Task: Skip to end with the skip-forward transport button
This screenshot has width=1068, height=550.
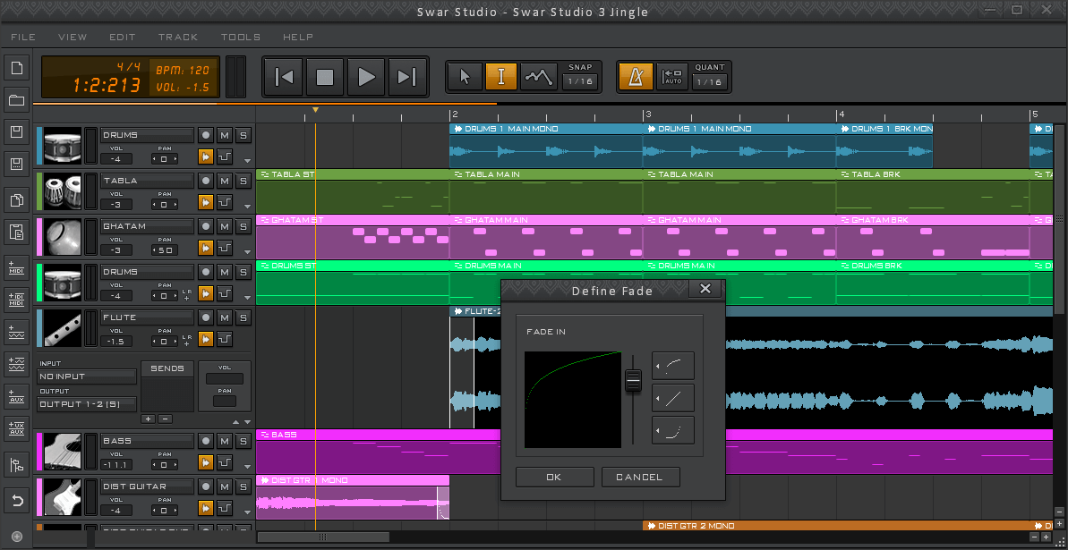Action: pyautogui.click(x=406, y=77)
